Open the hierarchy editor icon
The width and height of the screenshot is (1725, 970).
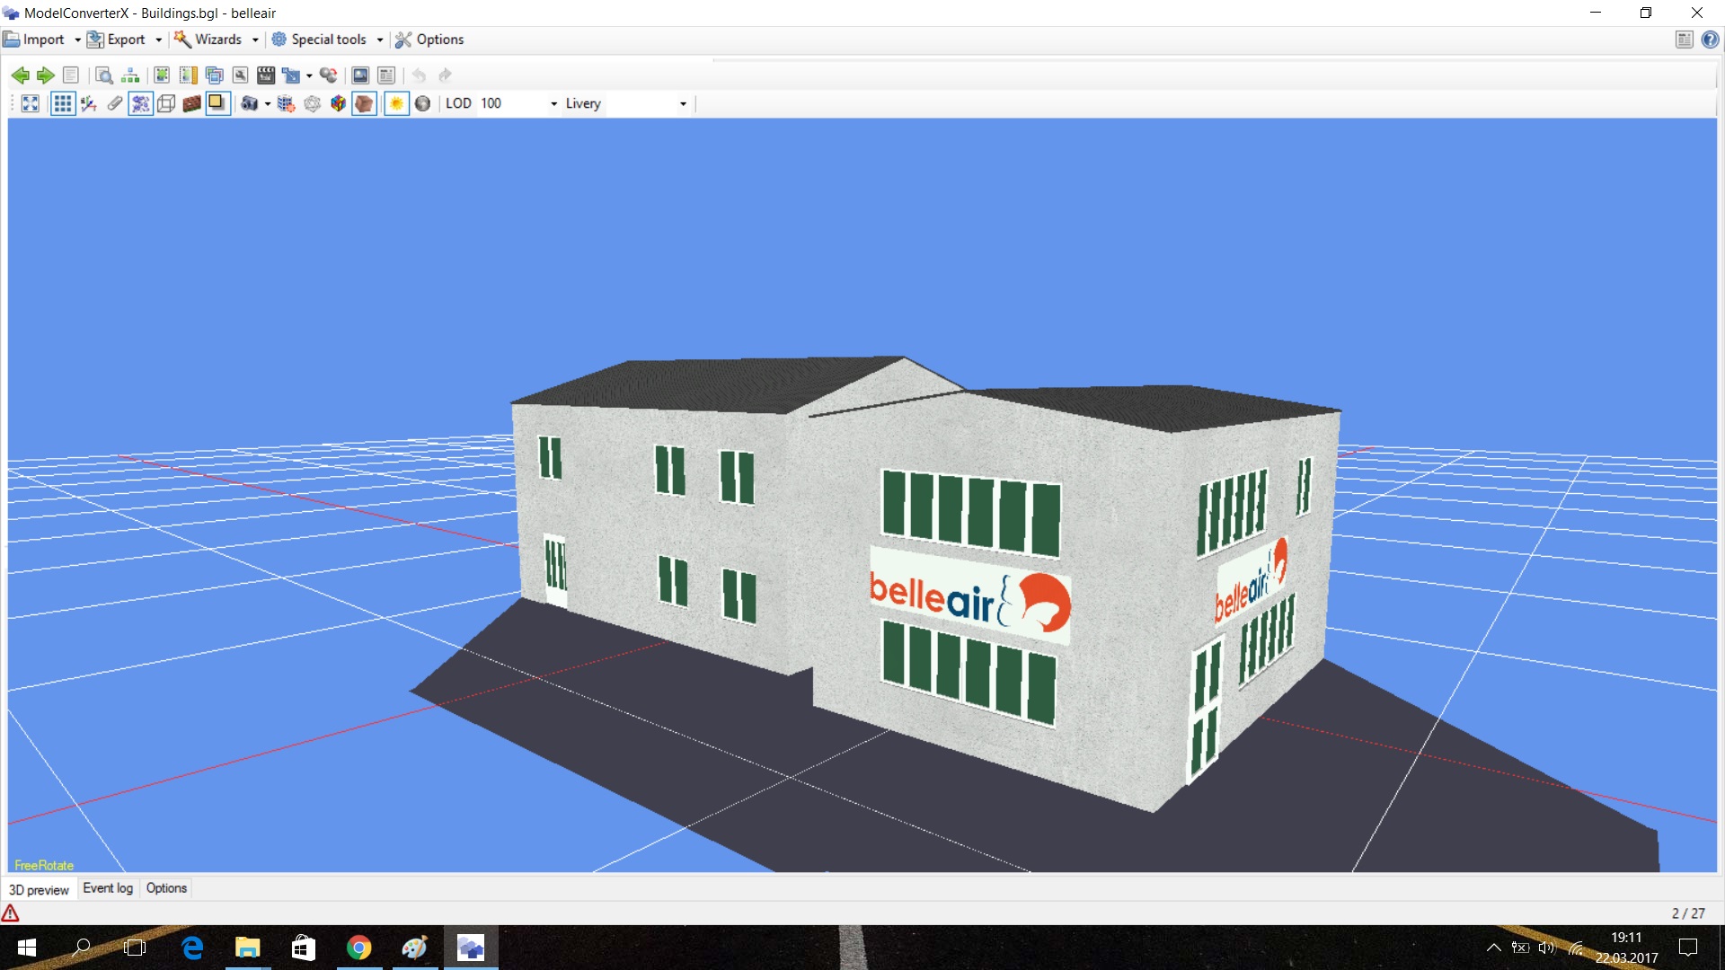pyautogui.click(x=130, y=75)
